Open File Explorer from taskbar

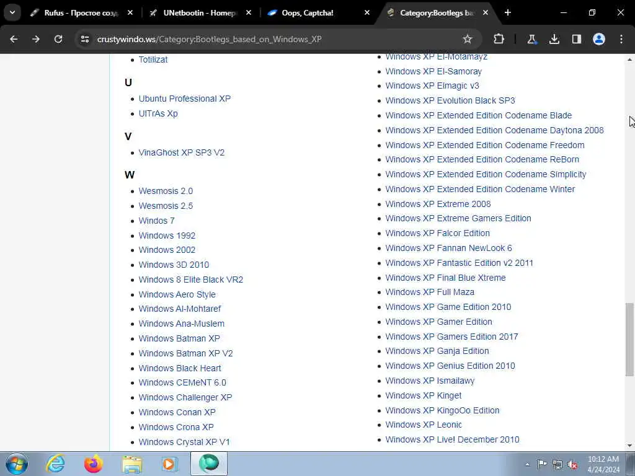(132, 464)
